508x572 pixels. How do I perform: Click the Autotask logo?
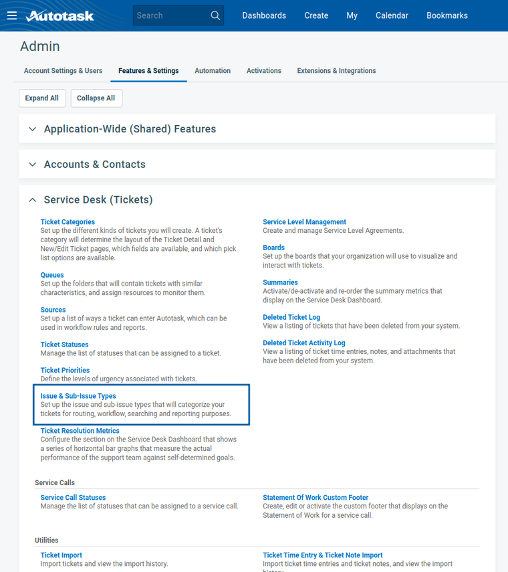point(60,15)
